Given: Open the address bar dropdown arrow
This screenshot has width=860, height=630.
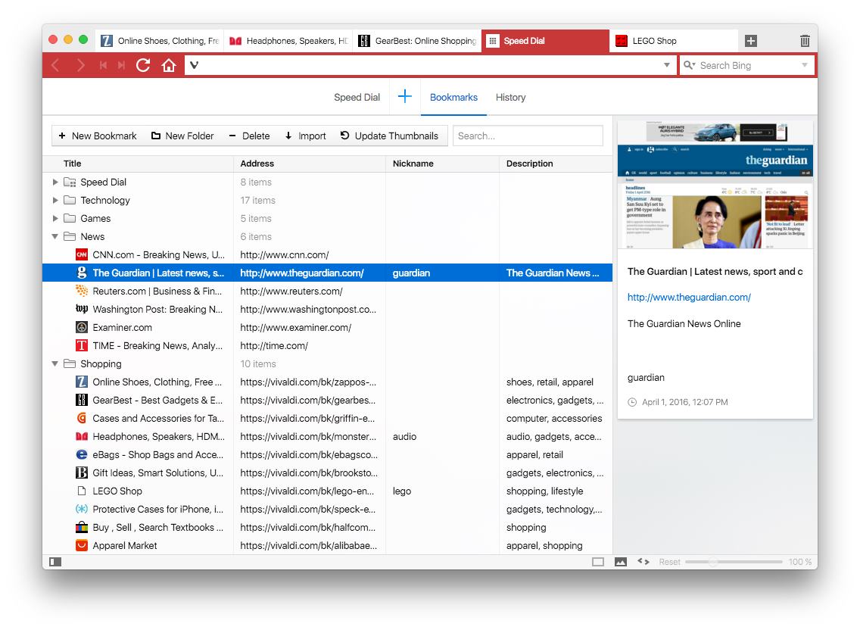Looking at the screenshot, I should click(666, 65).
